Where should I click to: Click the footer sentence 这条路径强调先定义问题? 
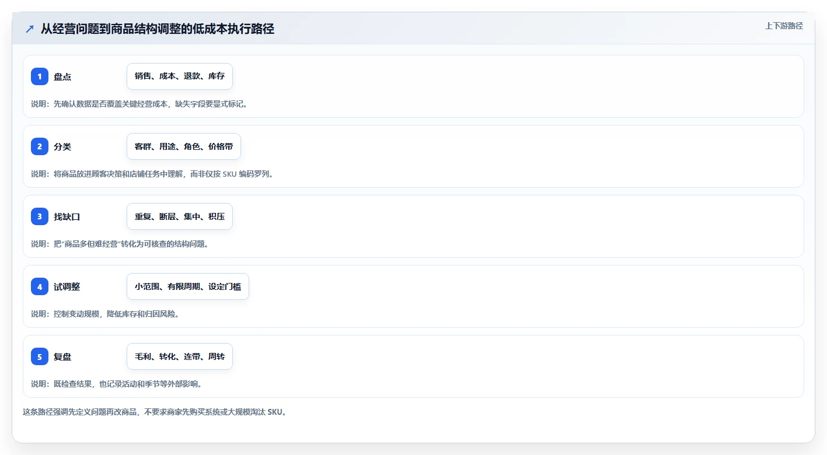(155, 412)
